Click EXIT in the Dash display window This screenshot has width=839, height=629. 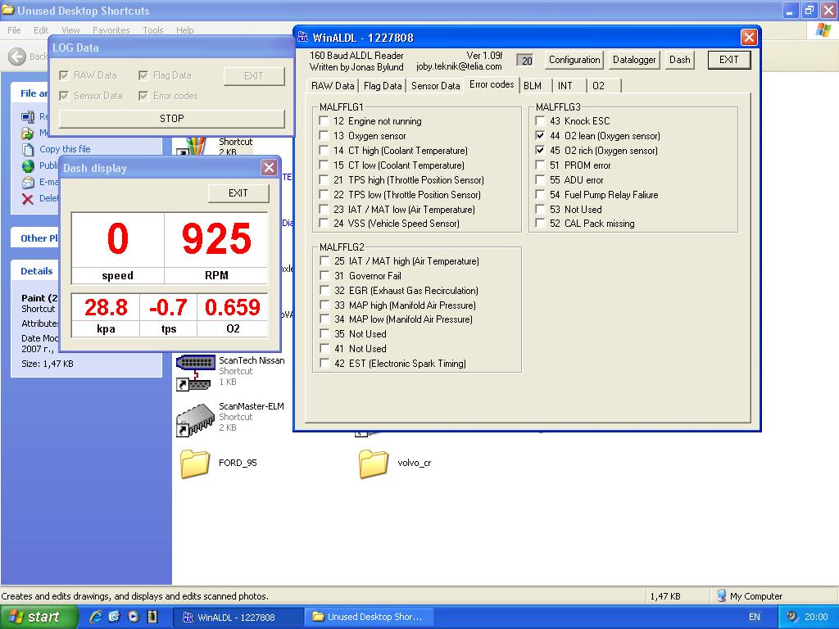tap(238, 193)
